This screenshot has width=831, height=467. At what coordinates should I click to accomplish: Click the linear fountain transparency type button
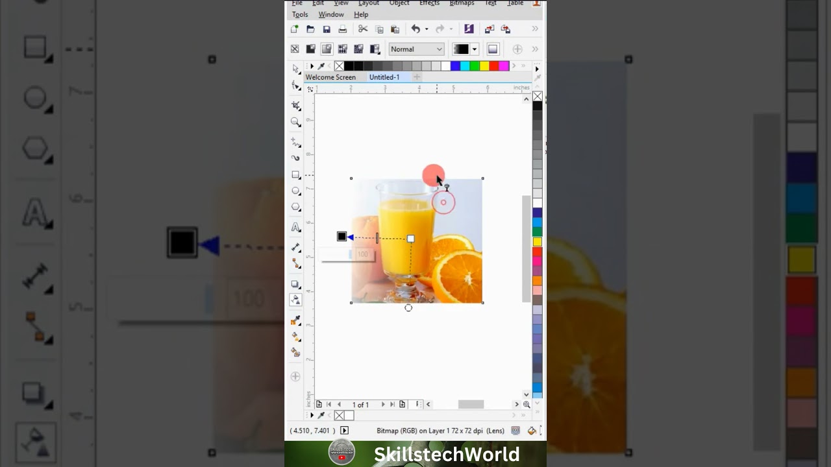(493, 49)
